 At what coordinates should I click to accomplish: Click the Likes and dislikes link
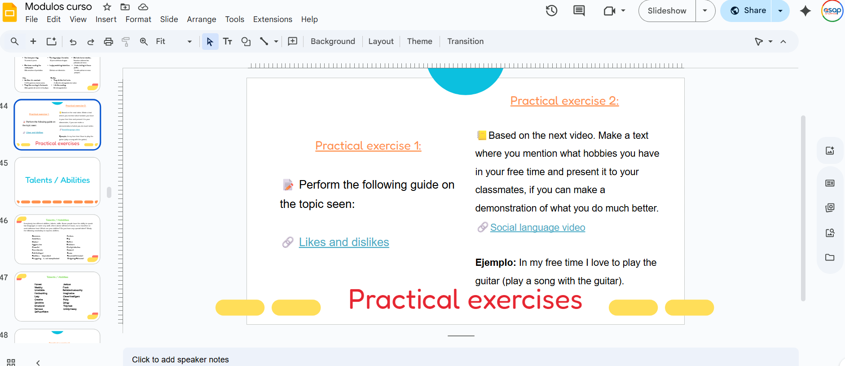(344, 242)
